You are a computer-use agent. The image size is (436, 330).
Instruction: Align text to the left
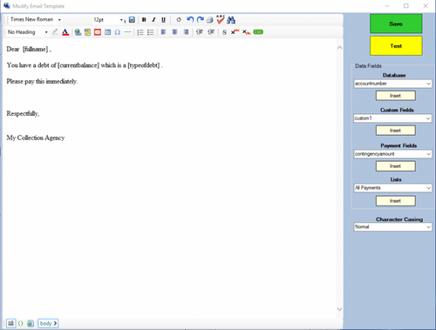pos(163,32)
